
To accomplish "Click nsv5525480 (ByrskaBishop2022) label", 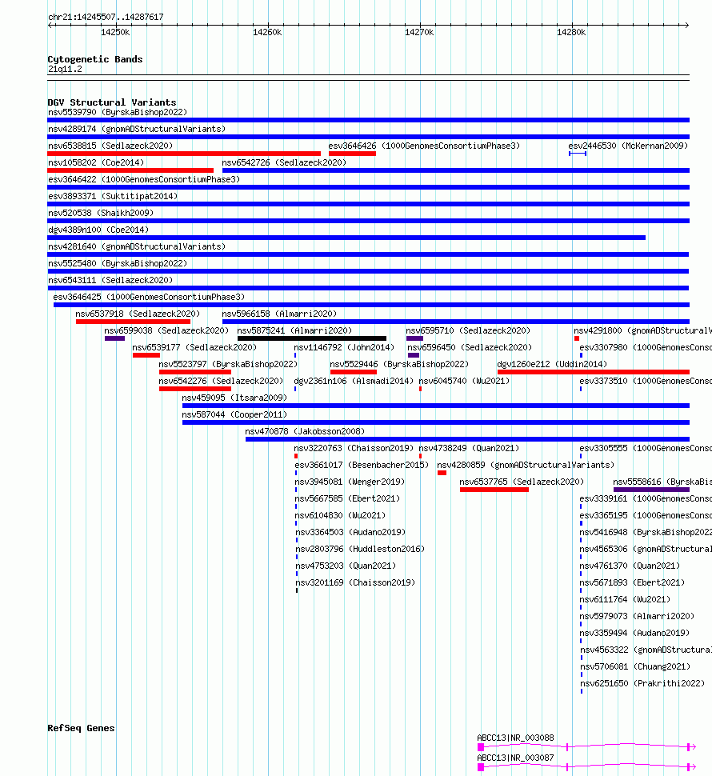I will coord(118,264).
